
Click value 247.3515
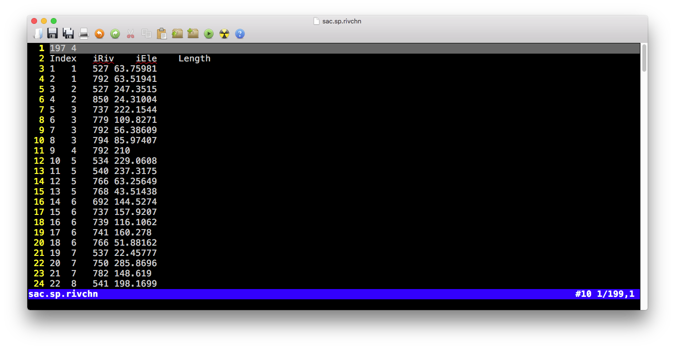[x=136, y=89]
